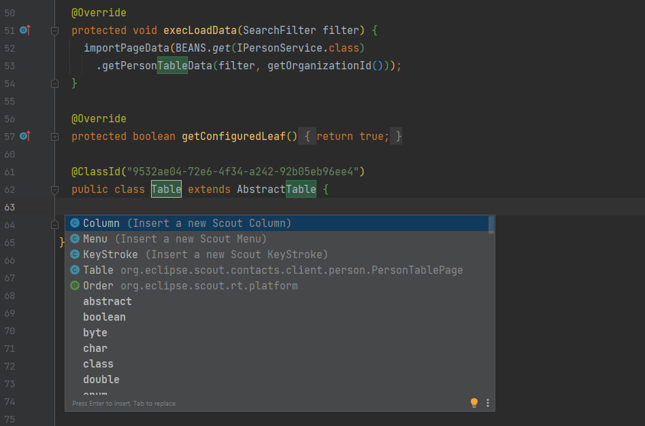The image size is (645, 426).
Task: Choose the abstract keyword suggestion
Action: tap(107, 301)
